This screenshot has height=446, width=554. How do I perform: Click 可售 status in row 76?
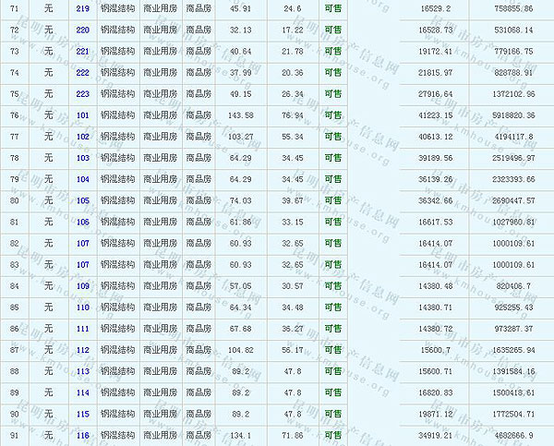[332, 115]
